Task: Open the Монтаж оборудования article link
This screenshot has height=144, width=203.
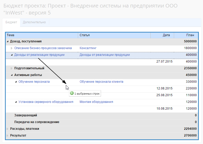Action: point(96,102)
